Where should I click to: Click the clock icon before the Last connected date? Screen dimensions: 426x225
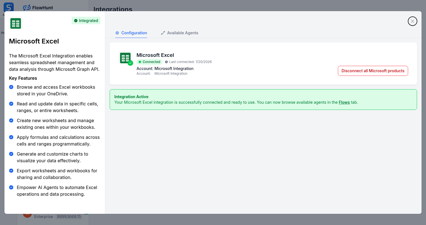[x=166, y=62]
